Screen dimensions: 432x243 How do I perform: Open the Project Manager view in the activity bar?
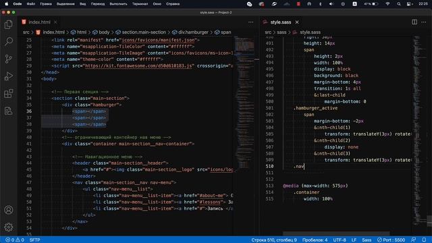(x=9, y=111)
